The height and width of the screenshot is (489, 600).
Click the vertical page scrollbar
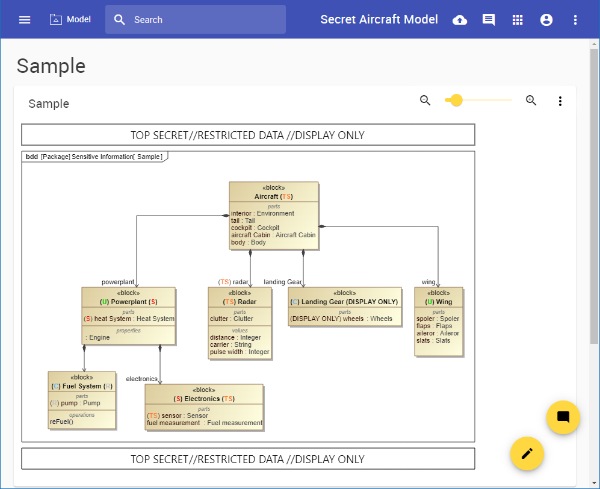coord(594,193)
